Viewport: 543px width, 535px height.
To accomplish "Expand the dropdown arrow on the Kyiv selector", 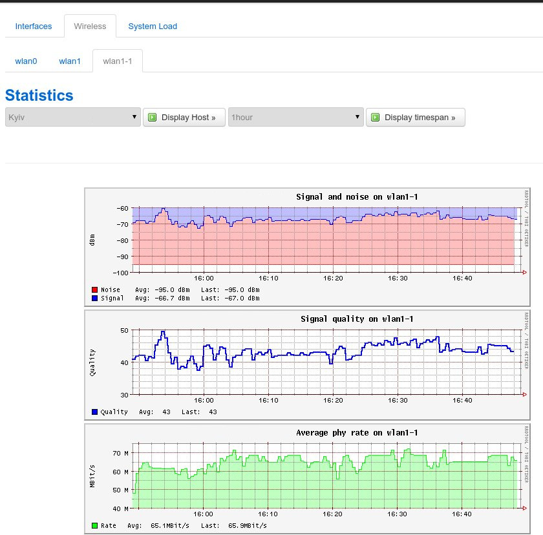I will tap(134, 117).
